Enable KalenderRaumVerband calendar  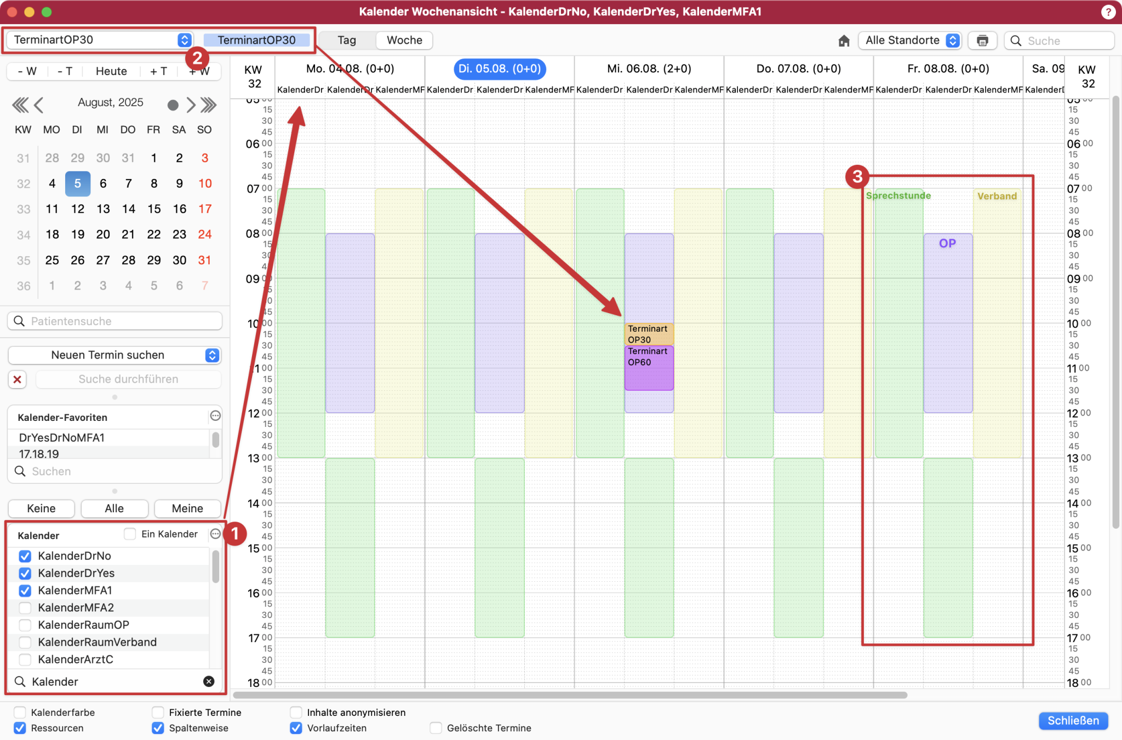[25, 643]
